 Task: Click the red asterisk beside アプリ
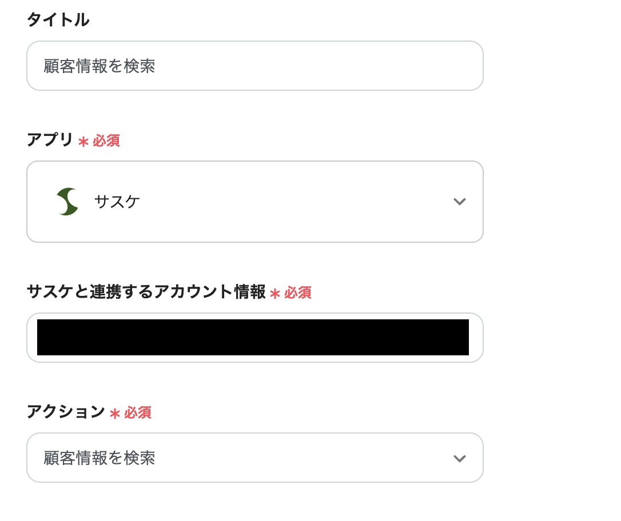[x=83, y=141]
